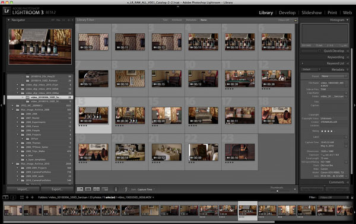
Task: Open second window display button 2
Action: pos(13,197)
